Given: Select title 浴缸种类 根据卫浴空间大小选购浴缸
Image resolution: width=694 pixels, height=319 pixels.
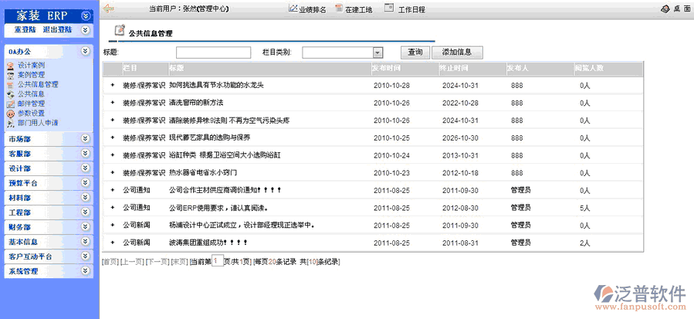Looking at the screenshot, I should pos(225,155).
